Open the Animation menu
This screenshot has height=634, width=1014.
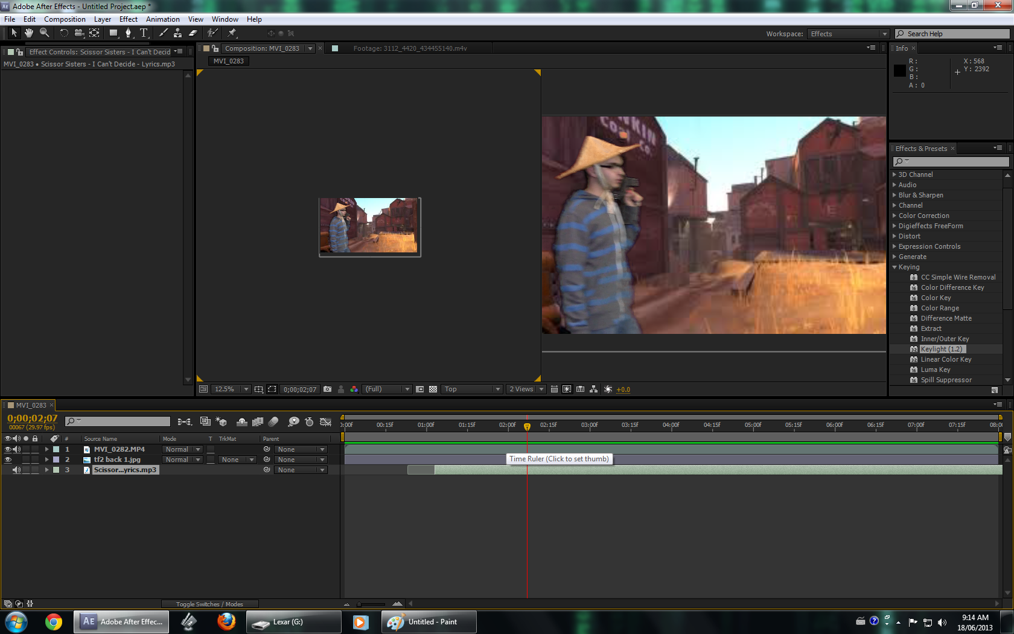163,19
